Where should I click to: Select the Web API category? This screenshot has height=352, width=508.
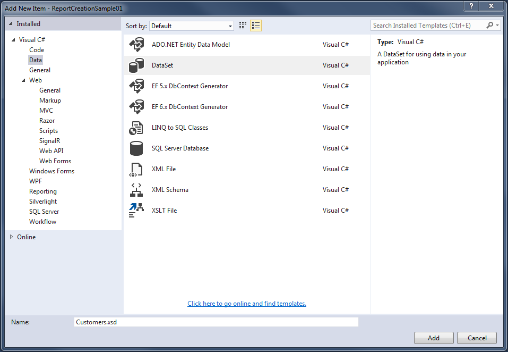tap(51, 151)
